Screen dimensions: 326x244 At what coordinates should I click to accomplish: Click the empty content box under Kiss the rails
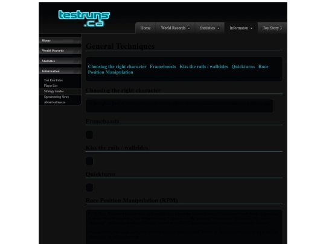(x=89, y=161)
